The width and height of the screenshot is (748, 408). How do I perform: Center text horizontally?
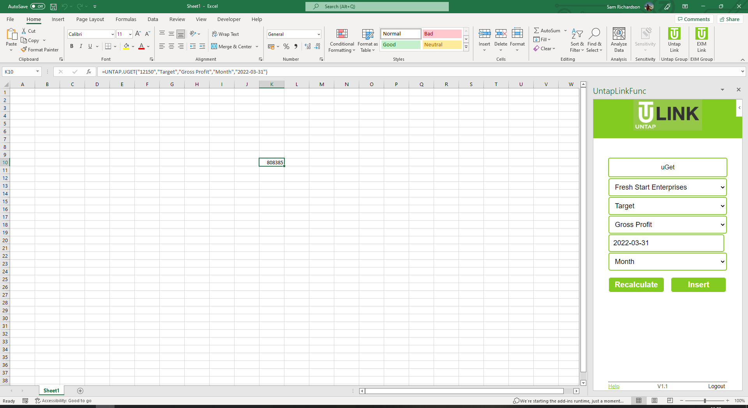171,46
